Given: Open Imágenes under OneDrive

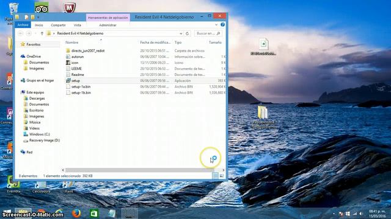Looking at the screenshot, I should [x=37, y=68].
